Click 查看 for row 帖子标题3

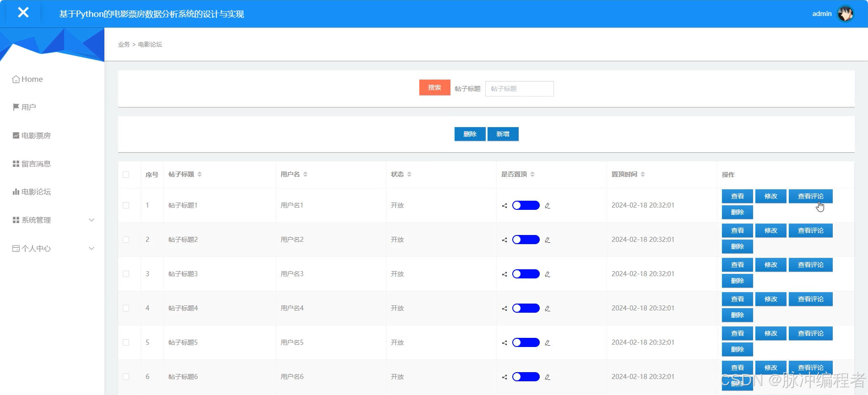tap(737, 265)
